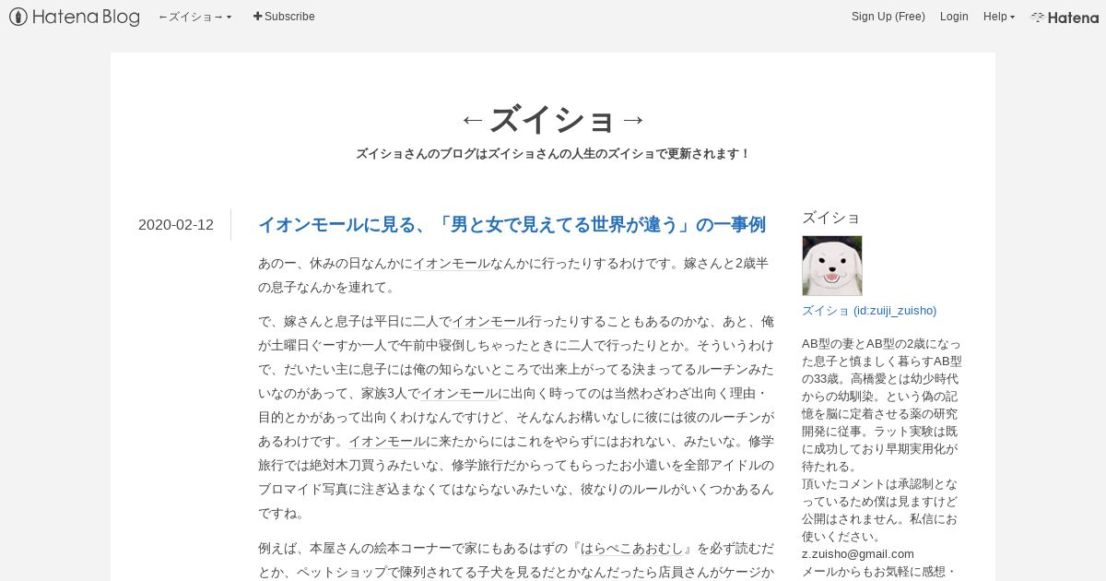Open the Sign Up (Free) link
The image size is (1106, 581).
(x=888, y=17)
